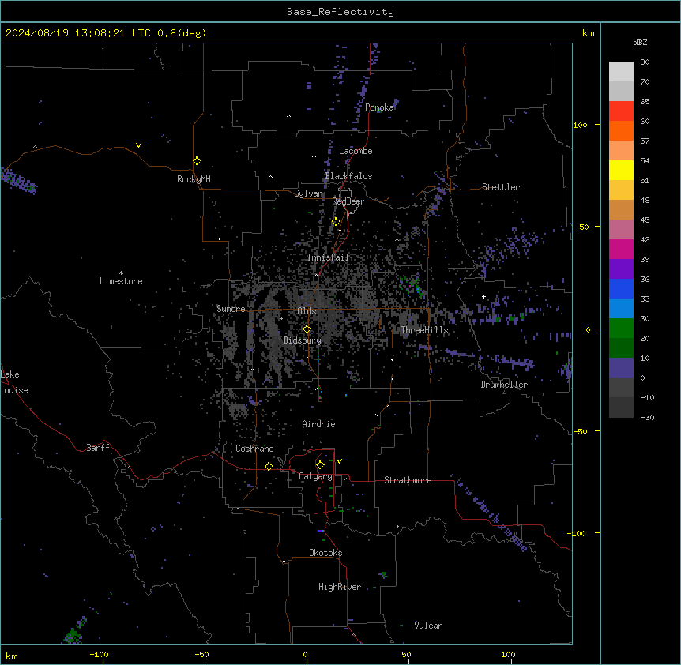This screenshot has width=681, height=665.
Task: Click the Okotoks label
Action: tap(325, 553)
